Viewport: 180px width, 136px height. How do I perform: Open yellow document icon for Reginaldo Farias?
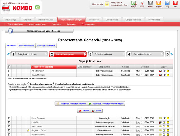pos(168,130)
